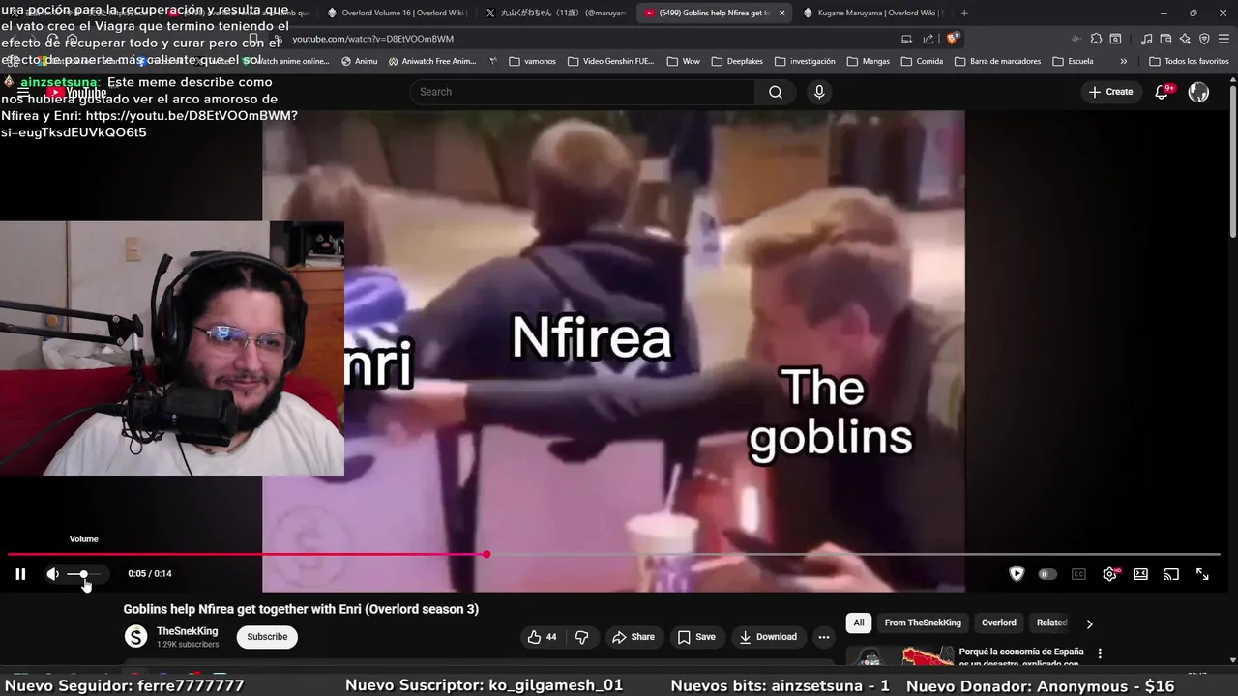This screenshot has height=696, width=1238.
Task: Open browser extensions puzzle icon
Action: [1096, 39]
